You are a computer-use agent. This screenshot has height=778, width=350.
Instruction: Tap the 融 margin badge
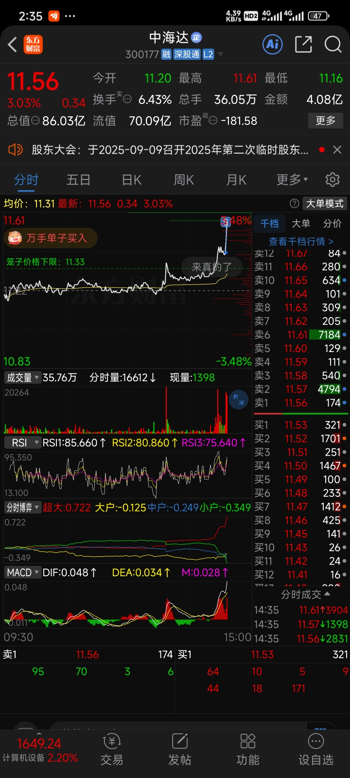coord(166,54)
